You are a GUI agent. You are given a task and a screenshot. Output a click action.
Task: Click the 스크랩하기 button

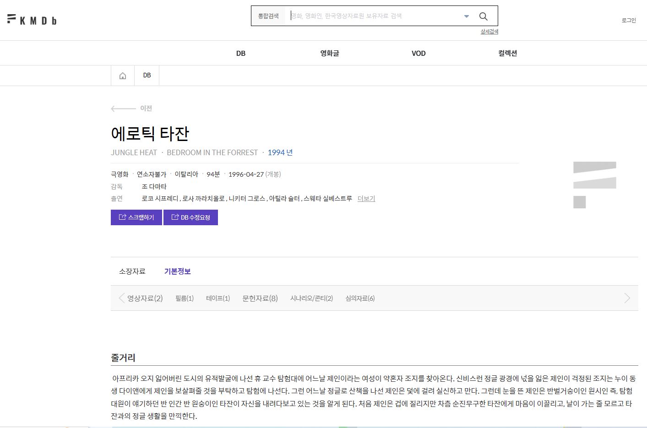pyautogui.click(x=136, y=217)
